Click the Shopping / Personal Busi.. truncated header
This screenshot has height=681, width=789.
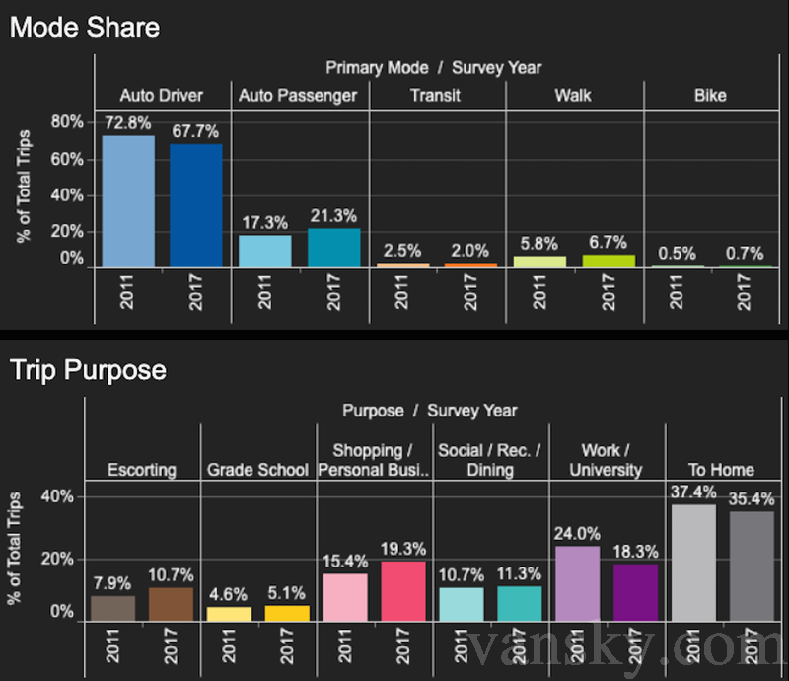pyautogui.click(x=375, y=460)
